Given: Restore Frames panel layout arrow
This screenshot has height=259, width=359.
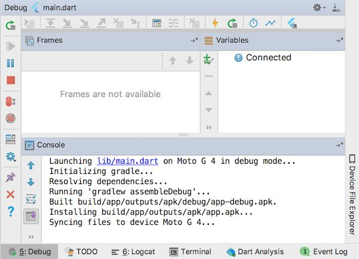Looking at the screenshot, I should tap(194, 40).
